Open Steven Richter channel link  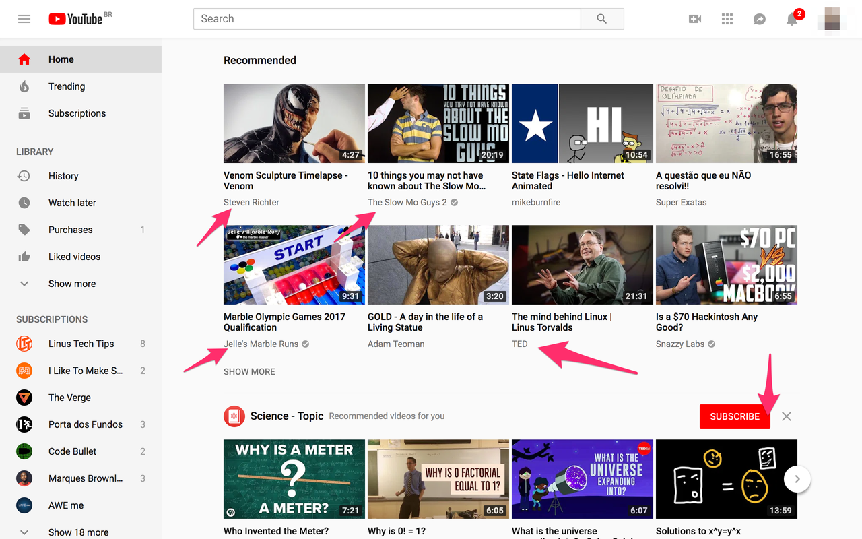coord(251,202)
